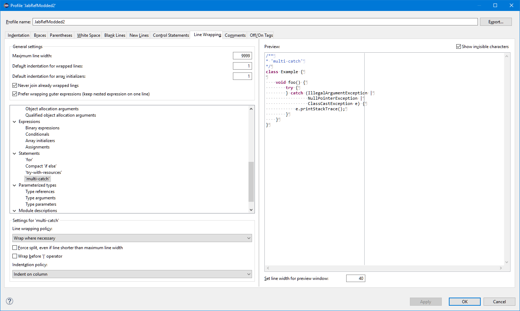The height and width of the screenshot is (311, 520).
Task: Collapse the Expressions tree node
Action: (x=15, y=122)
